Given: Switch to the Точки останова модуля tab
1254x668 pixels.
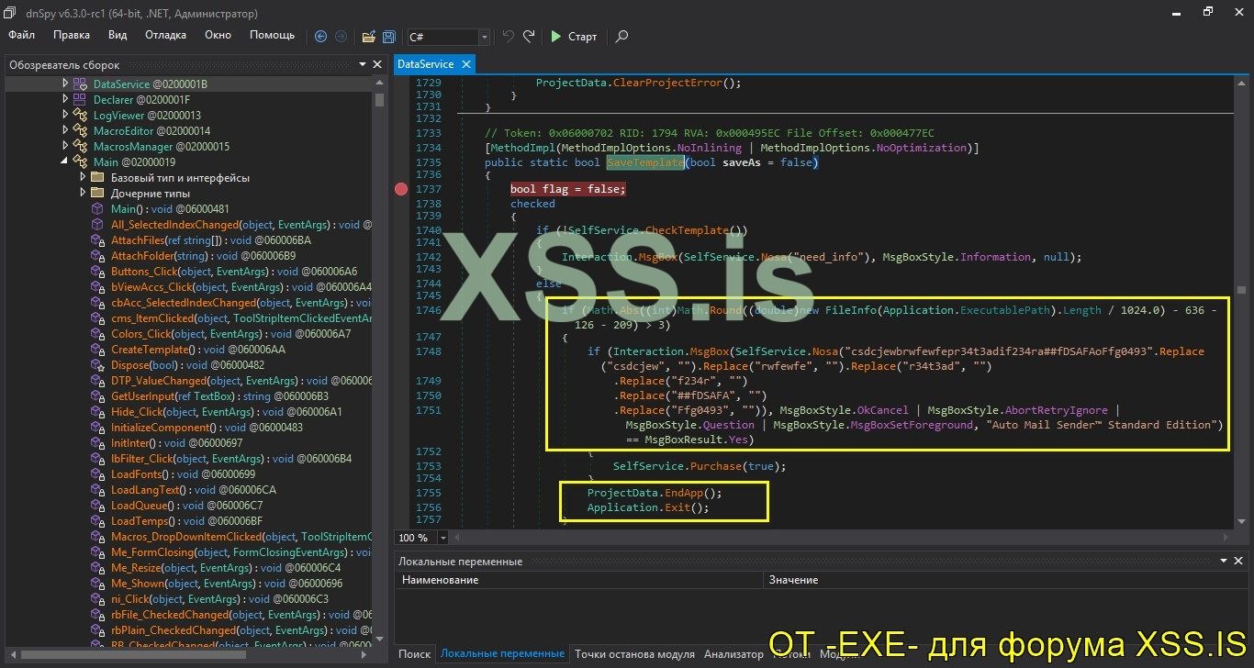Looking at the screenshot, I should pos(634,654).
